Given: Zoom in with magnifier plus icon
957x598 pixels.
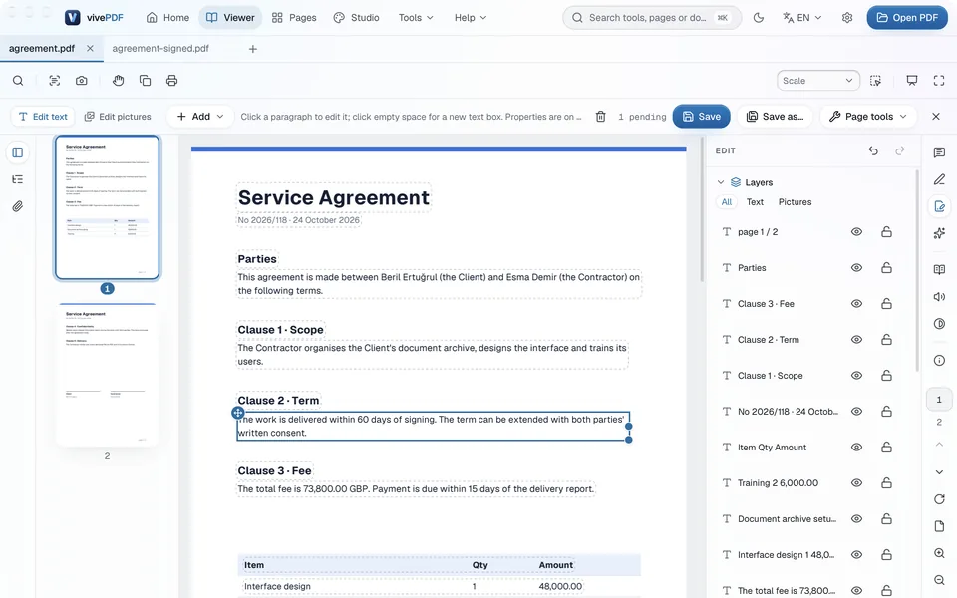Looking at the screenshot, I should (x=939, y=553).
